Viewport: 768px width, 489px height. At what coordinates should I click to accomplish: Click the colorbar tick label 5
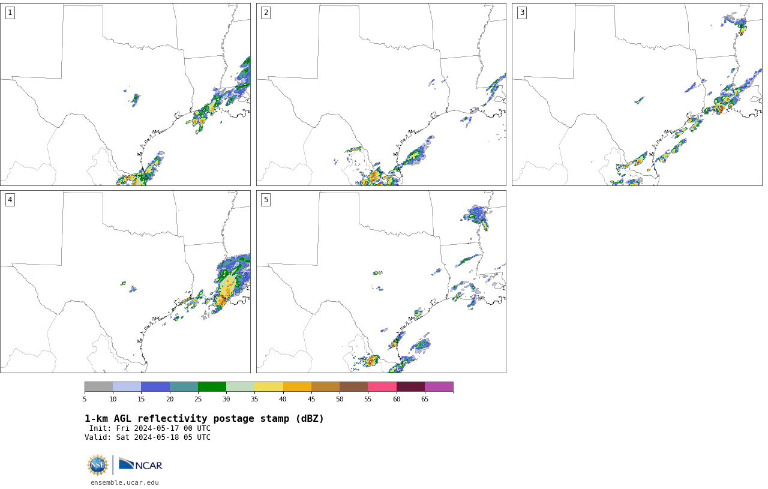[x=85, y=399]
